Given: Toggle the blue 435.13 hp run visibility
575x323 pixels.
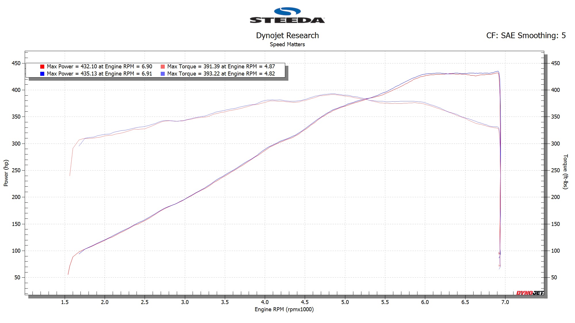Looking at the screenshot, I should tap(42, 74).
